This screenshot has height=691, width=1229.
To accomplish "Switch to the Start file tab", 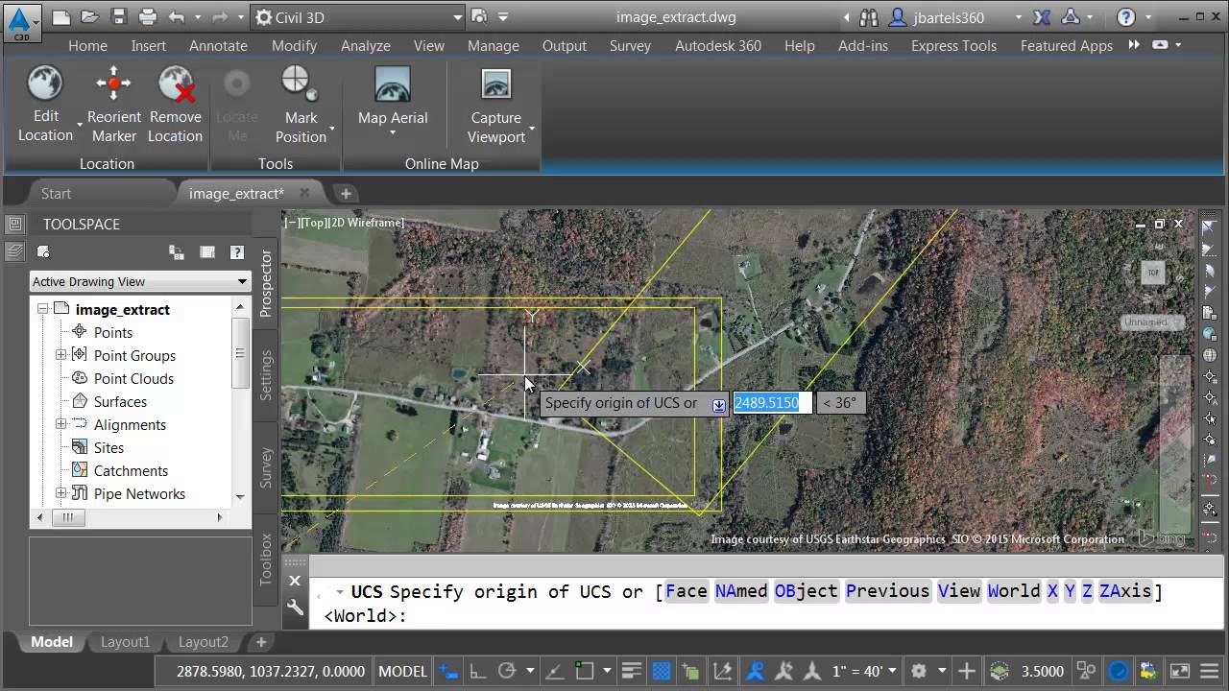I will [56, 193].
